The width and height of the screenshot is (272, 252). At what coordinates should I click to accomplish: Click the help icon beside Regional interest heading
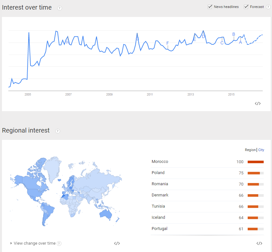coord(58,131)
